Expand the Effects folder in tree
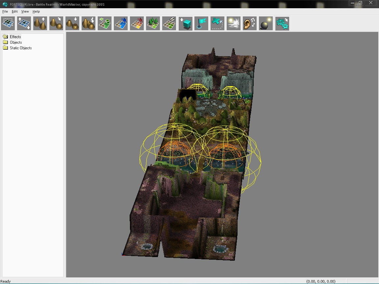This screenshot has width=379, height=284. pyautogui.click(x=15, y=36)
